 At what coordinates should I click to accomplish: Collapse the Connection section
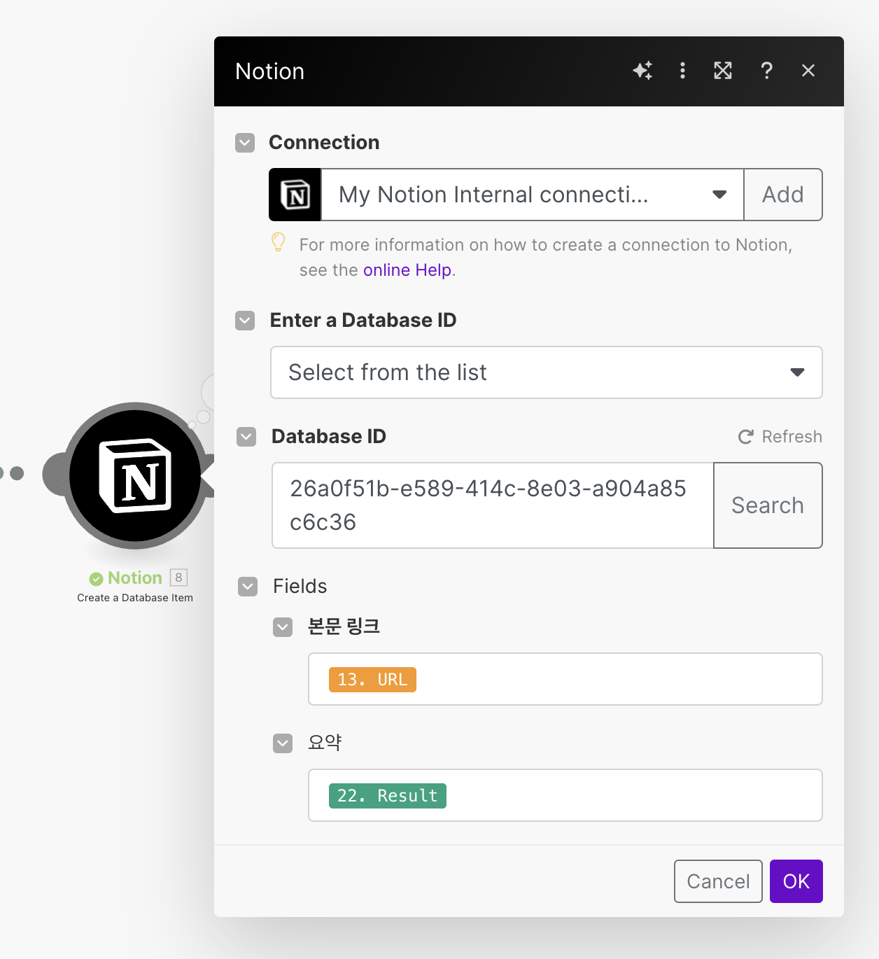point(244,143)
